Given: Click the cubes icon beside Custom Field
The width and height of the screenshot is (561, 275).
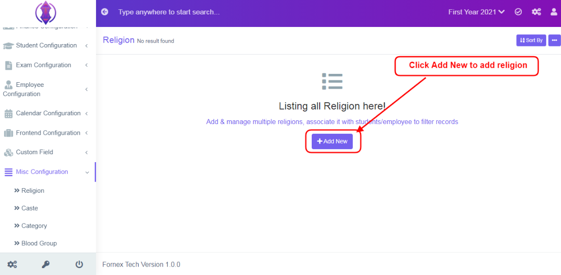Looking at the screenshot, I should pos(8,152).
